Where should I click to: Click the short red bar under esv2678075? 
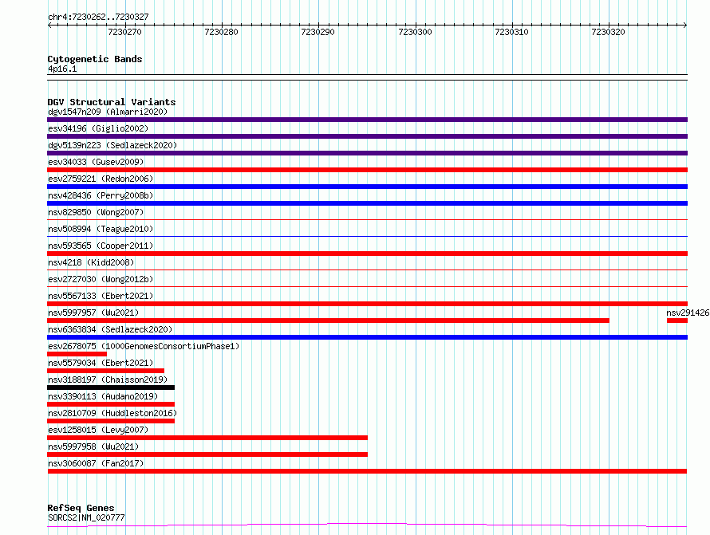[x=77, y=354]
